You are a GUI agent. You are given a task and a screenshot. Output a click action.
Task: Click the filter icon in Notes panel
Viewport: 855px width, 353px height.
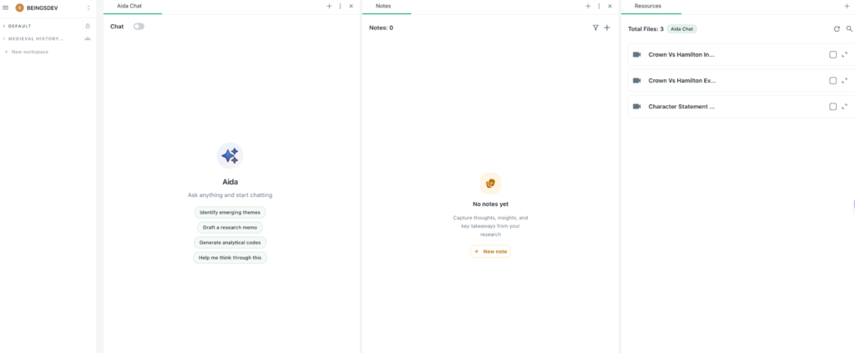pyautogui.click(x=595, y=28)
